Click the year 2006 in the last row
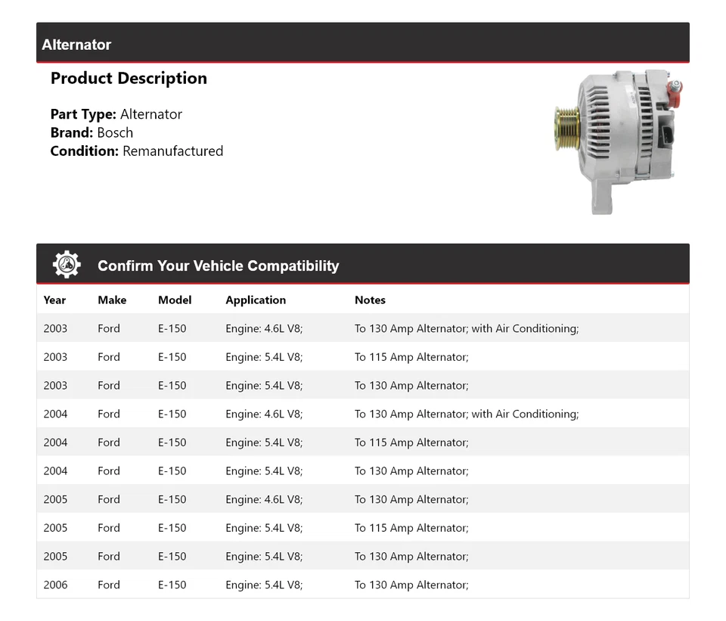 point(55,585)
